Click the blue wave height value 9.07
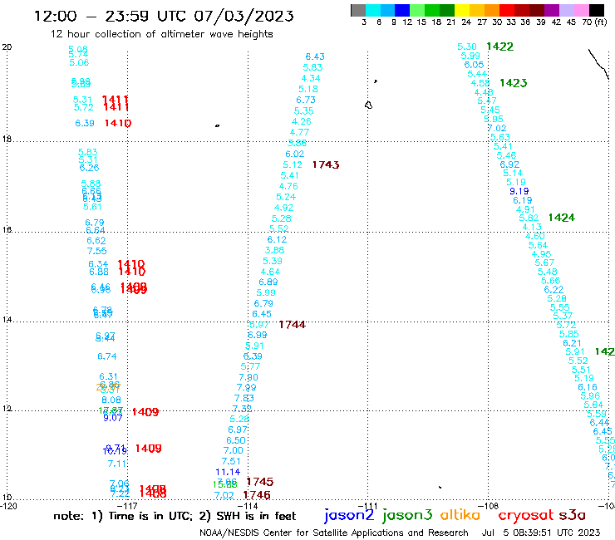 113,418
